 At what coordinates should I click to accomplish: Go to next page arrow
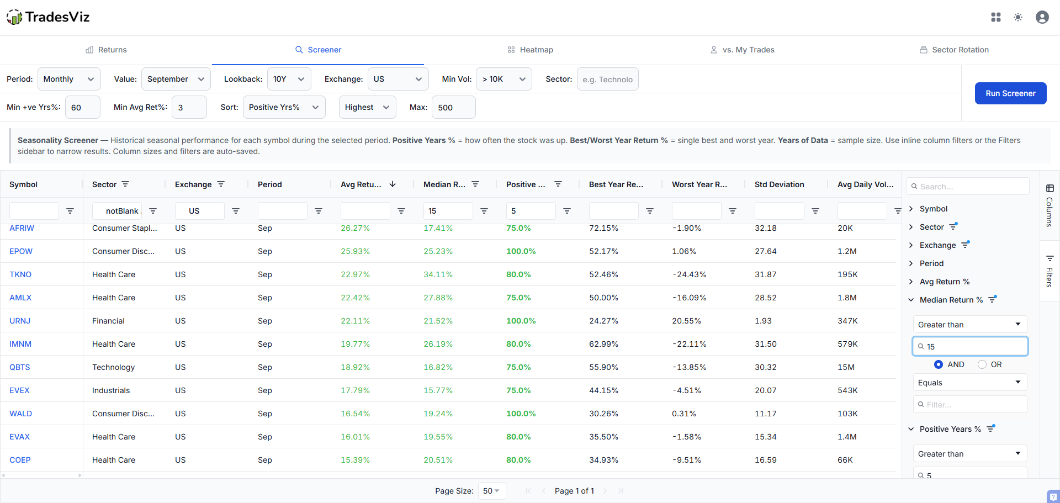click(605, 491)
